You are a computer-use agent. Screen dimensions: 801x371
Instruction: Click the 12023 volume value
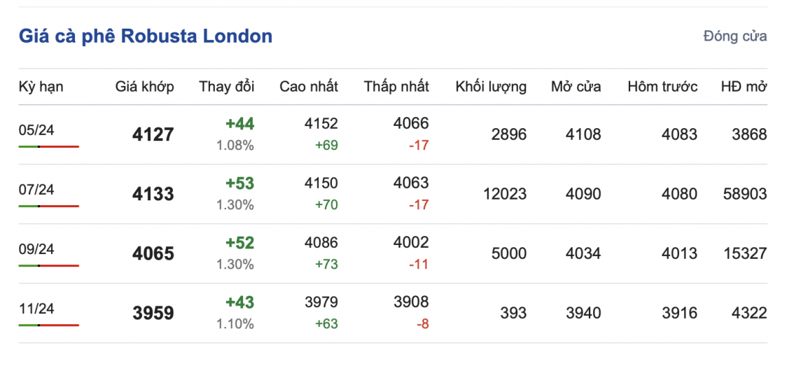click(x=505, y=194)
